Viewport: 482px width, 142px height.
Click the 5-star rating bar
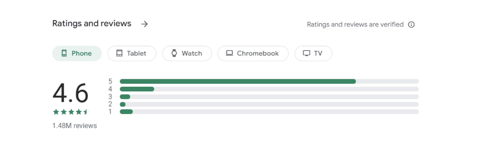(269, 81)
